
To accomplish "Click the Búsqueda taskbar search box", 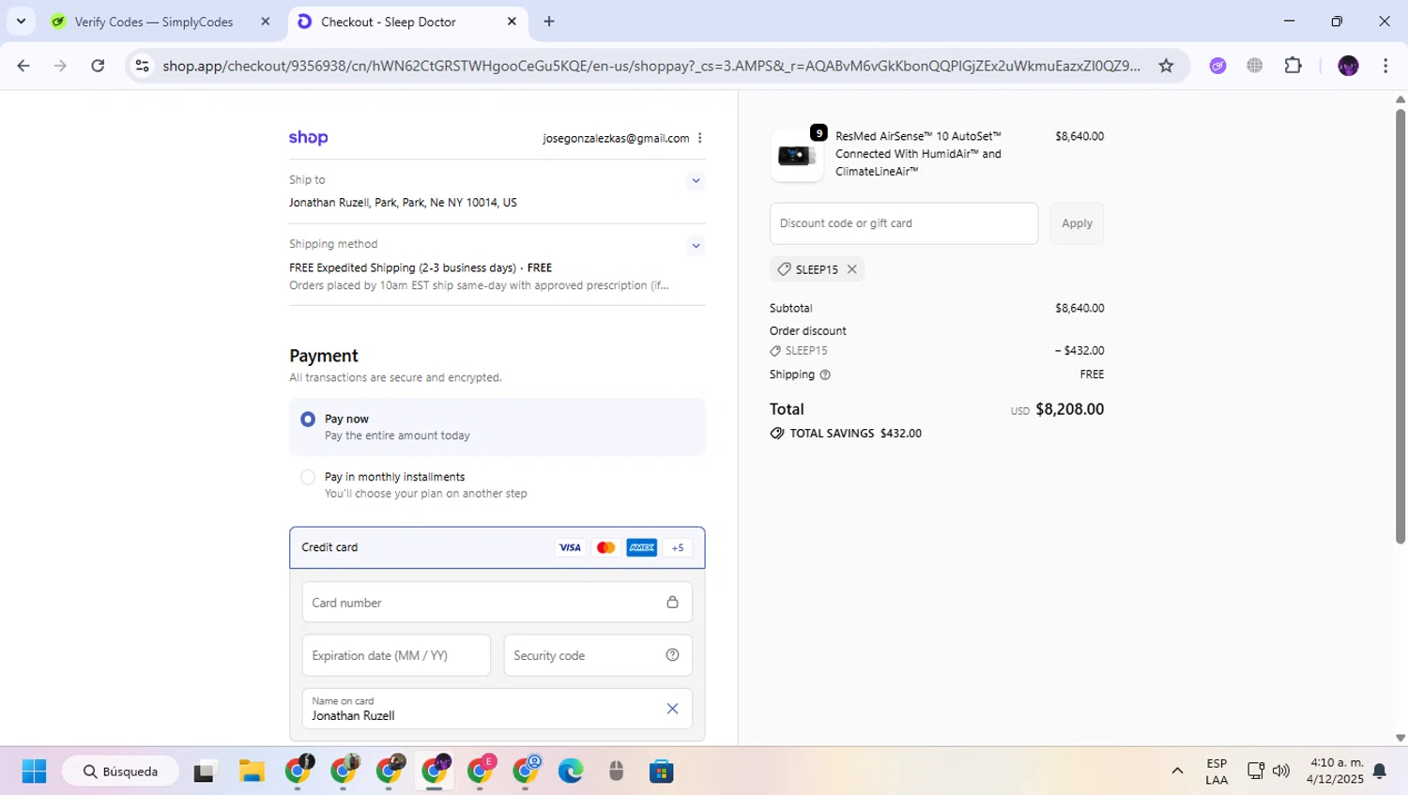I will coord(120,772).
